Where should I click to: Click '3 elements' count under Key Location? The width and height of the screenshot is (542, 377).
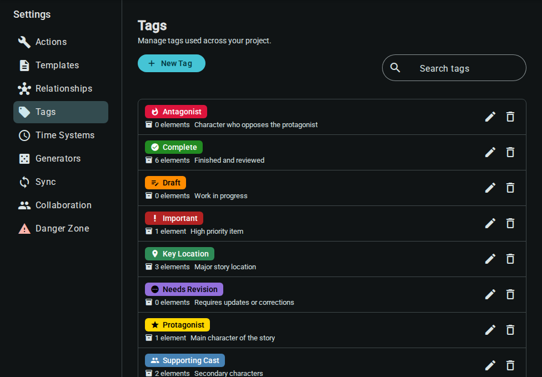click(172, 267)
